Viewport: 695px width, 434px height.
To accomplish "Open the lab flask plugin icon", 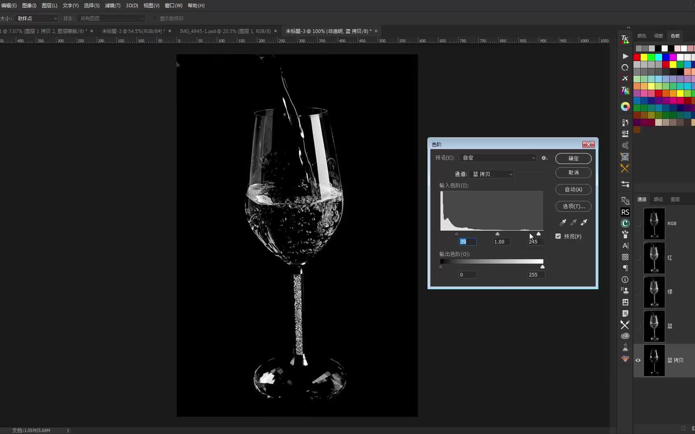I will (625, 347).
